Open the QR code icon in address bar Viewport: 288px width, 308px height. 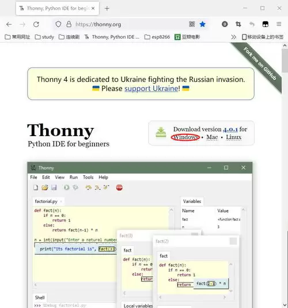(x=192, y=24)
